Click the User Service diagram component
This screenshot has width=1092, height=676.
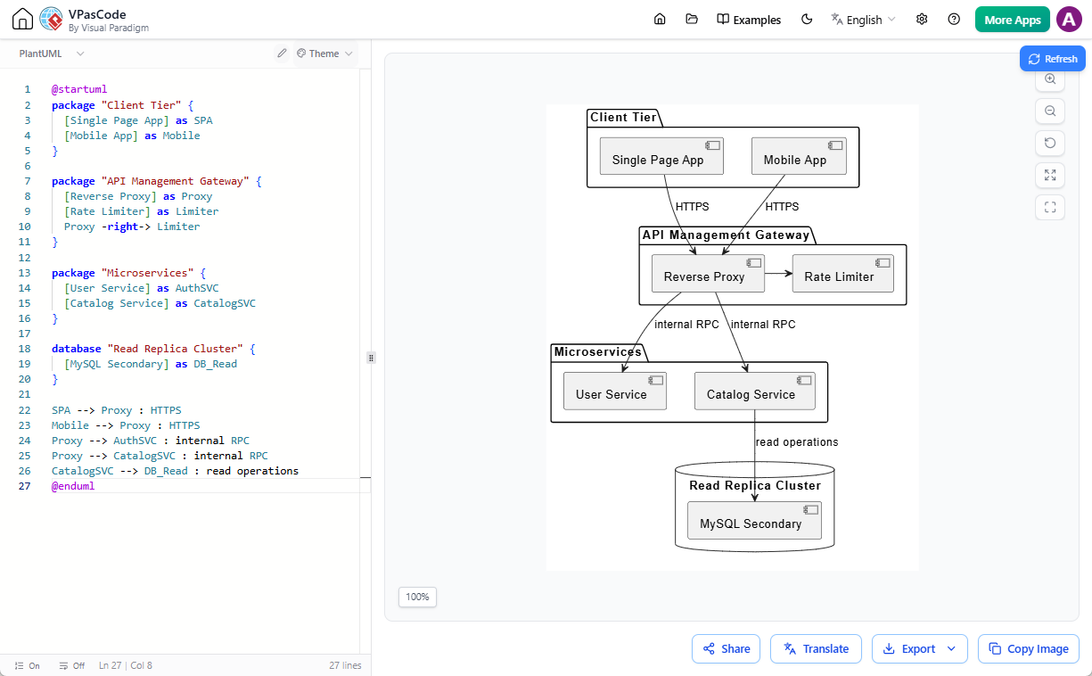[615, 391]
